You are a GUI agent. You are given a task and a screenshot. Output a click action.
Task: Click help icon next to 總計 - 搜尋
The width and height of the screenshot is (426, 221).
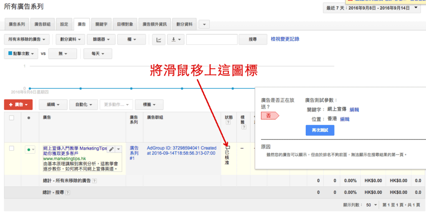pos(67,192)
